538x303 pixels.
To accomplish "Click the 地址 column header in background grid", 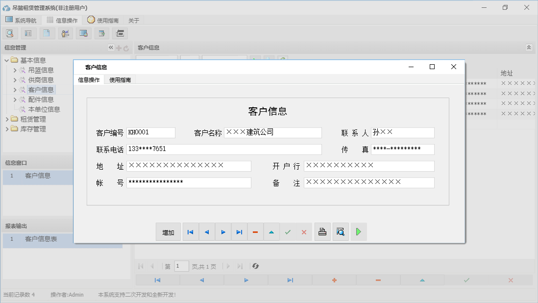I will 507,73.
